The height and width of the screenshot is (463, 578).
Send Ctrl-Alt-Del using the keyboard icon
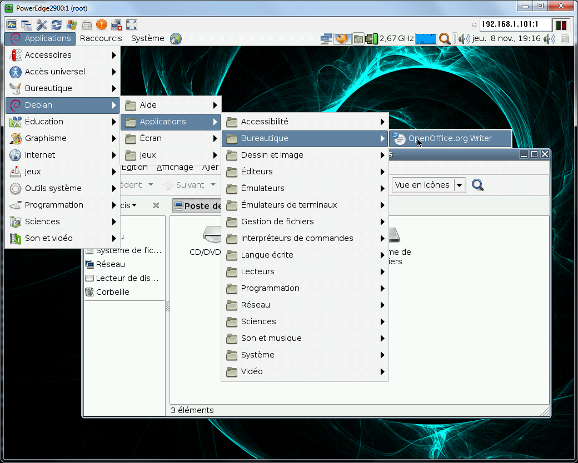point(87,25)
